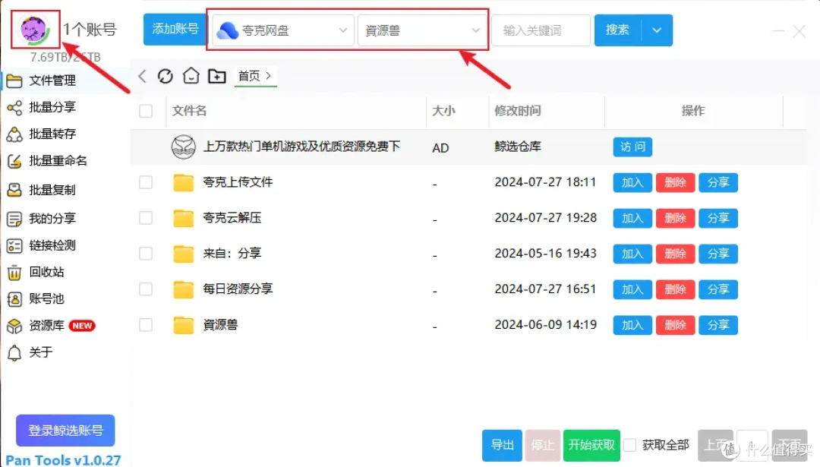This screenshot has height=467, width=820.
Task: Click the whale logo in the ad row
Action: click(184, 147)
